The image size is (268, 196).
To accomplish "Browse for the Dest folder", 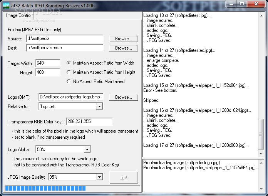I will coord(124,48).
